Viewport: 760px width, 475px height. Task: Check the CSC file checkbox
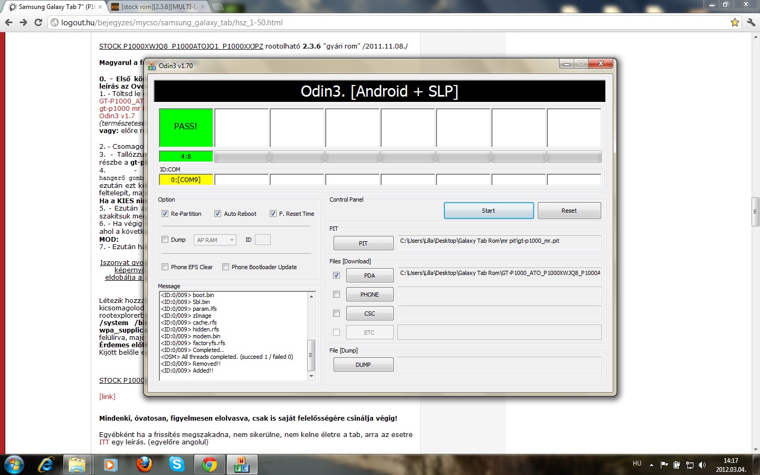coord(336,313)
